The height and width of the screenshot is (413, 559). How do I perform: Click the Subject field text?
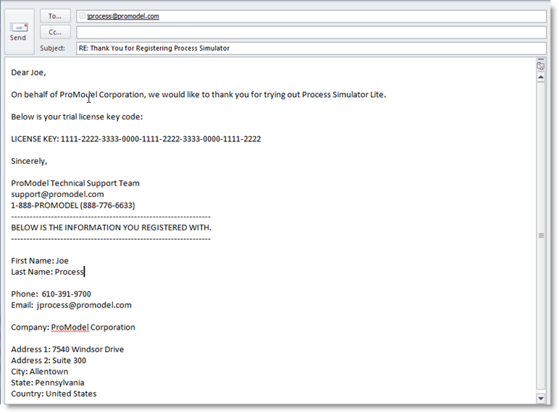click(x=311, y=48)
